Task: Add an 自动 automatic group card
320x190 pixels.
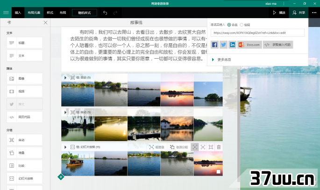Action: tap(25, 140)
